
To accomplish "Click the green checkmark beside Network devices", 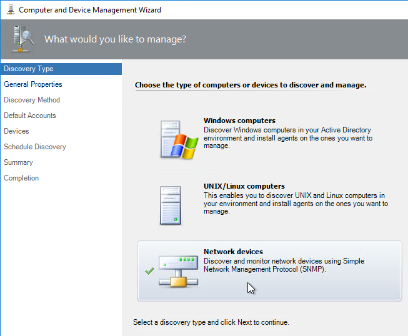I will tap(149, 271).
